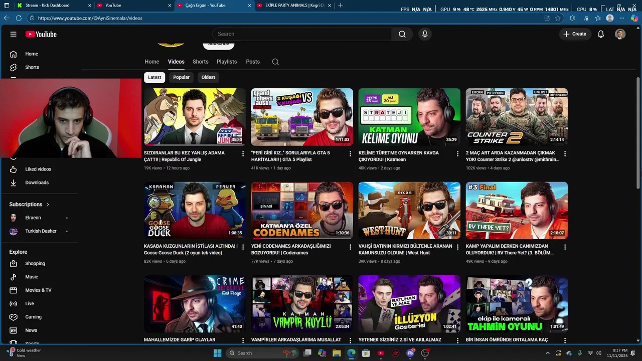The height and width of the screenshot is (361, 642).
Task: Open options for Katmean kelime video
Action: pos(457,154)
